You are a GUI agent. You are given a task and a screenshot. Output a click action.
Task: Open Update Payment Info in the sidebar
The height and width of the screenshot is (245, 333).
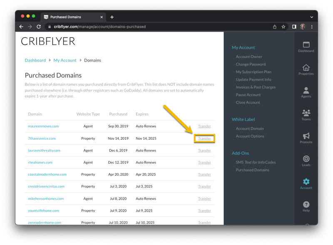coord(253,79)
